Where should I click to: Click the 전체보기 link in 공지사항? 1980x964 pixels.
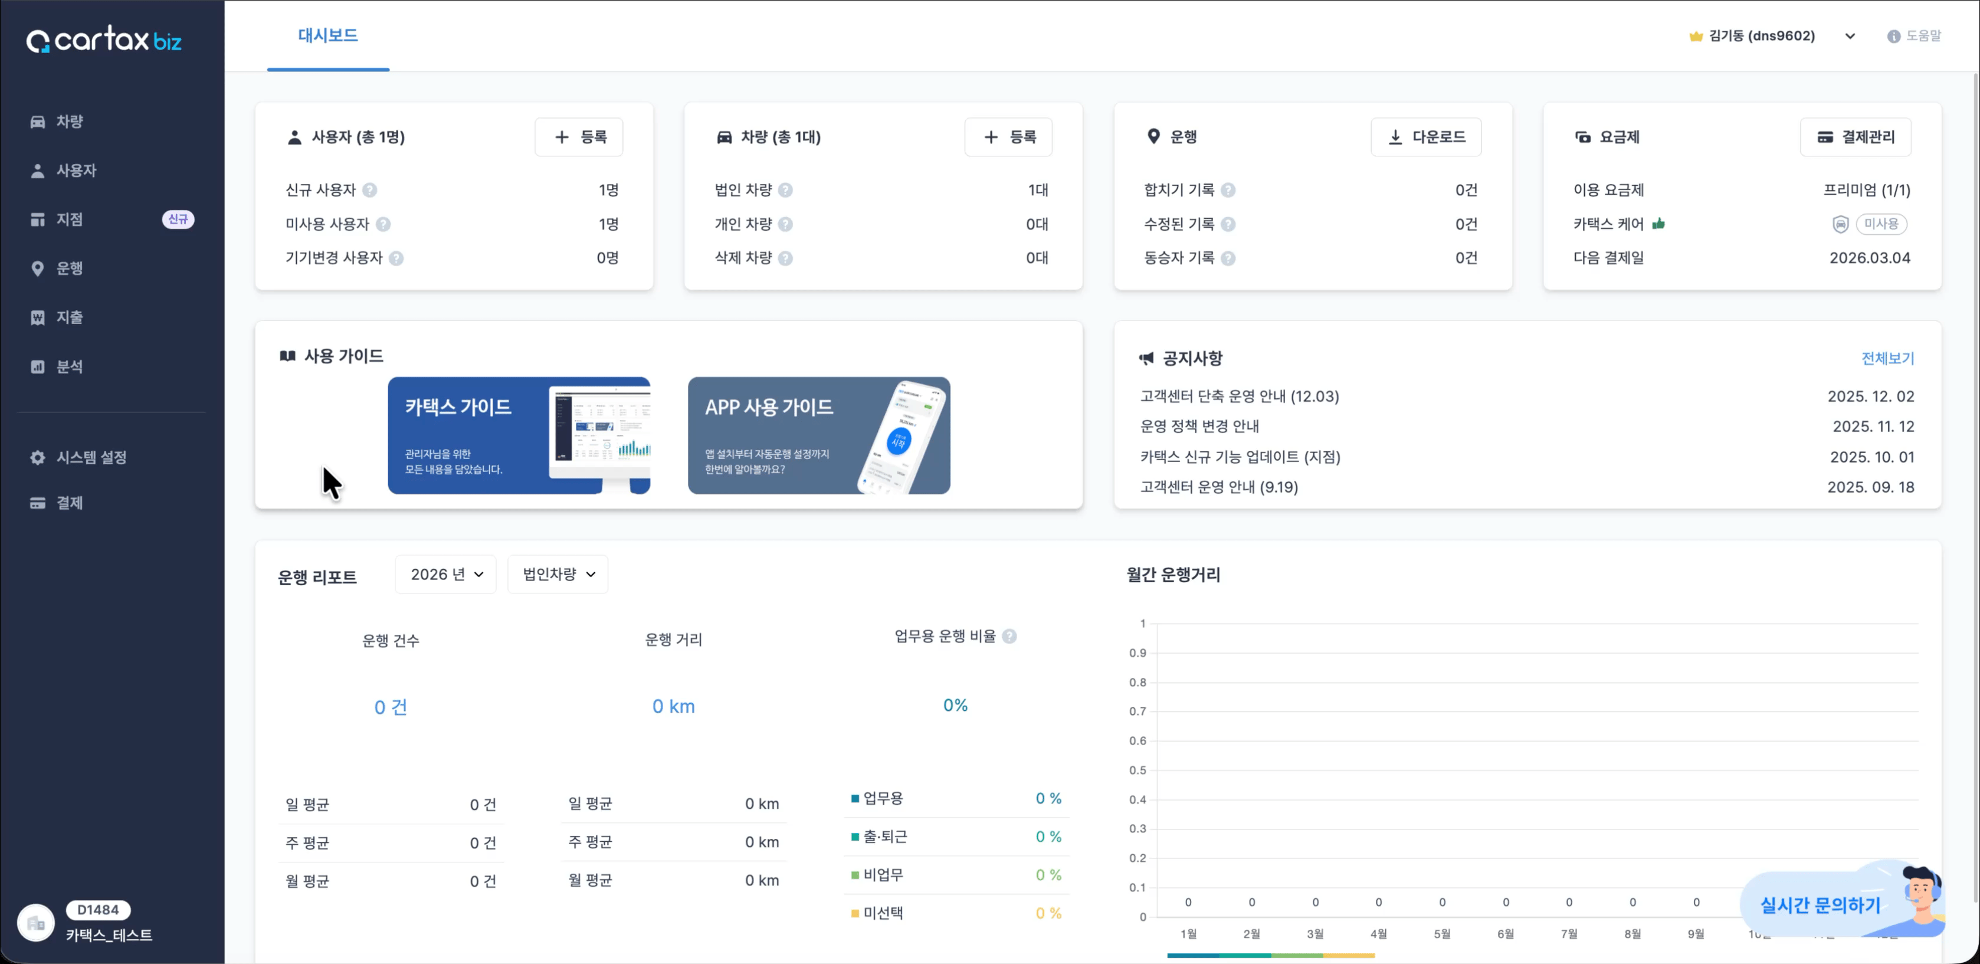click(x=1887, y=358)
